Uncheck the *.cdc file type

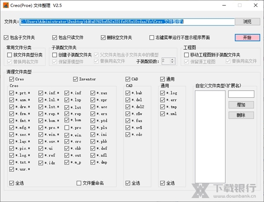128,135
